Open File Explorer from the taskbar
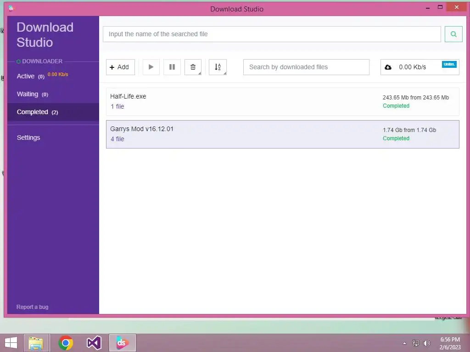The image size is (470, 352). click(x=36, y=343)
